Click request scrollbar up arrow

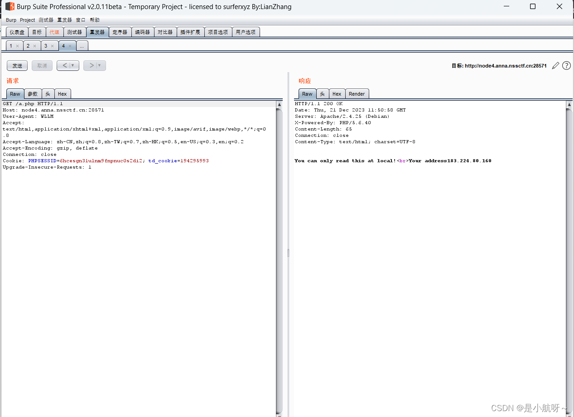tap(279, 105)
